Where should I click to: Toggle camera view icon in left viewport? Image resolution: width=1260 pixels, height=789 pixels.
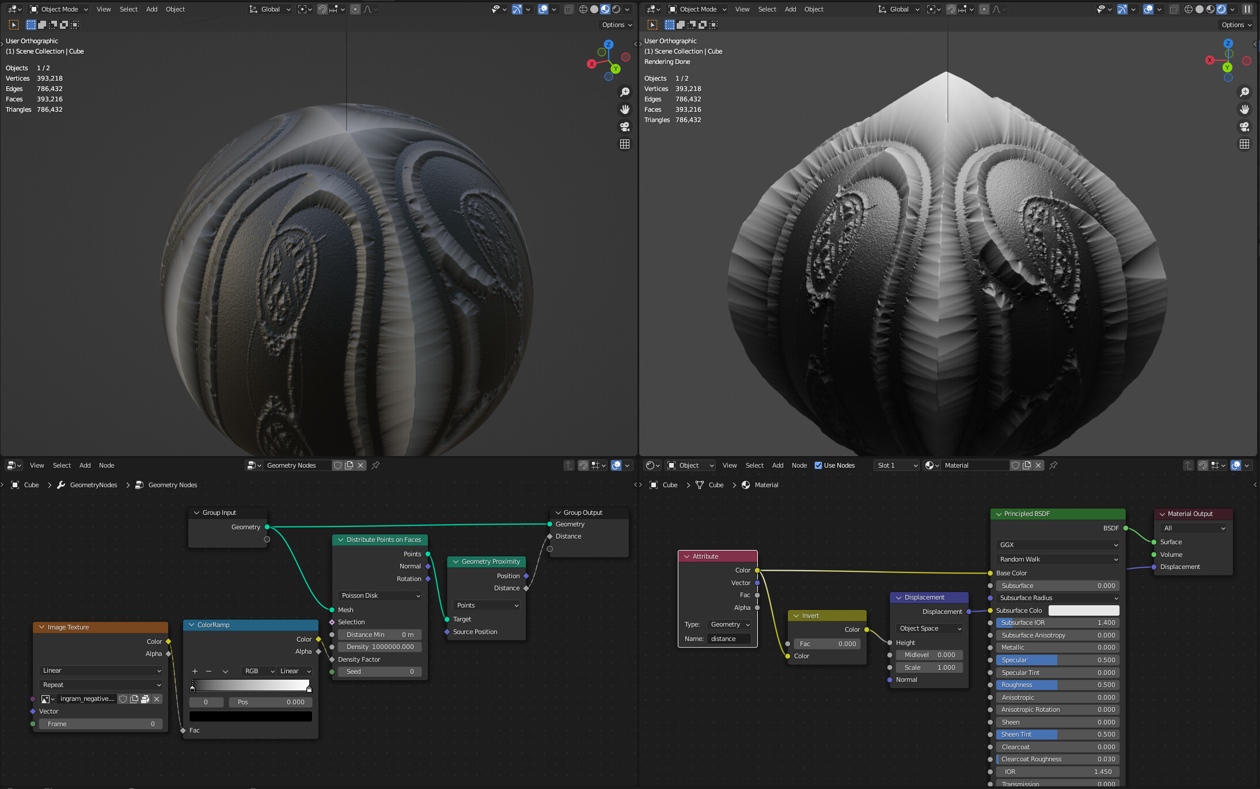point(624,127)
